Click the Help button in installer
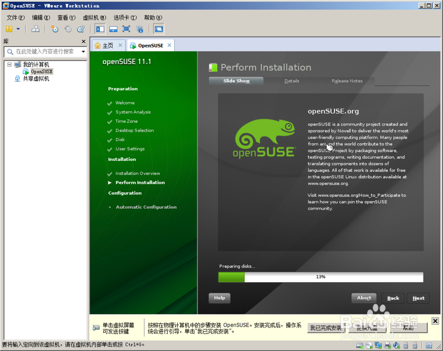This screenshot has width=443, height=351. tap(220, 298)
